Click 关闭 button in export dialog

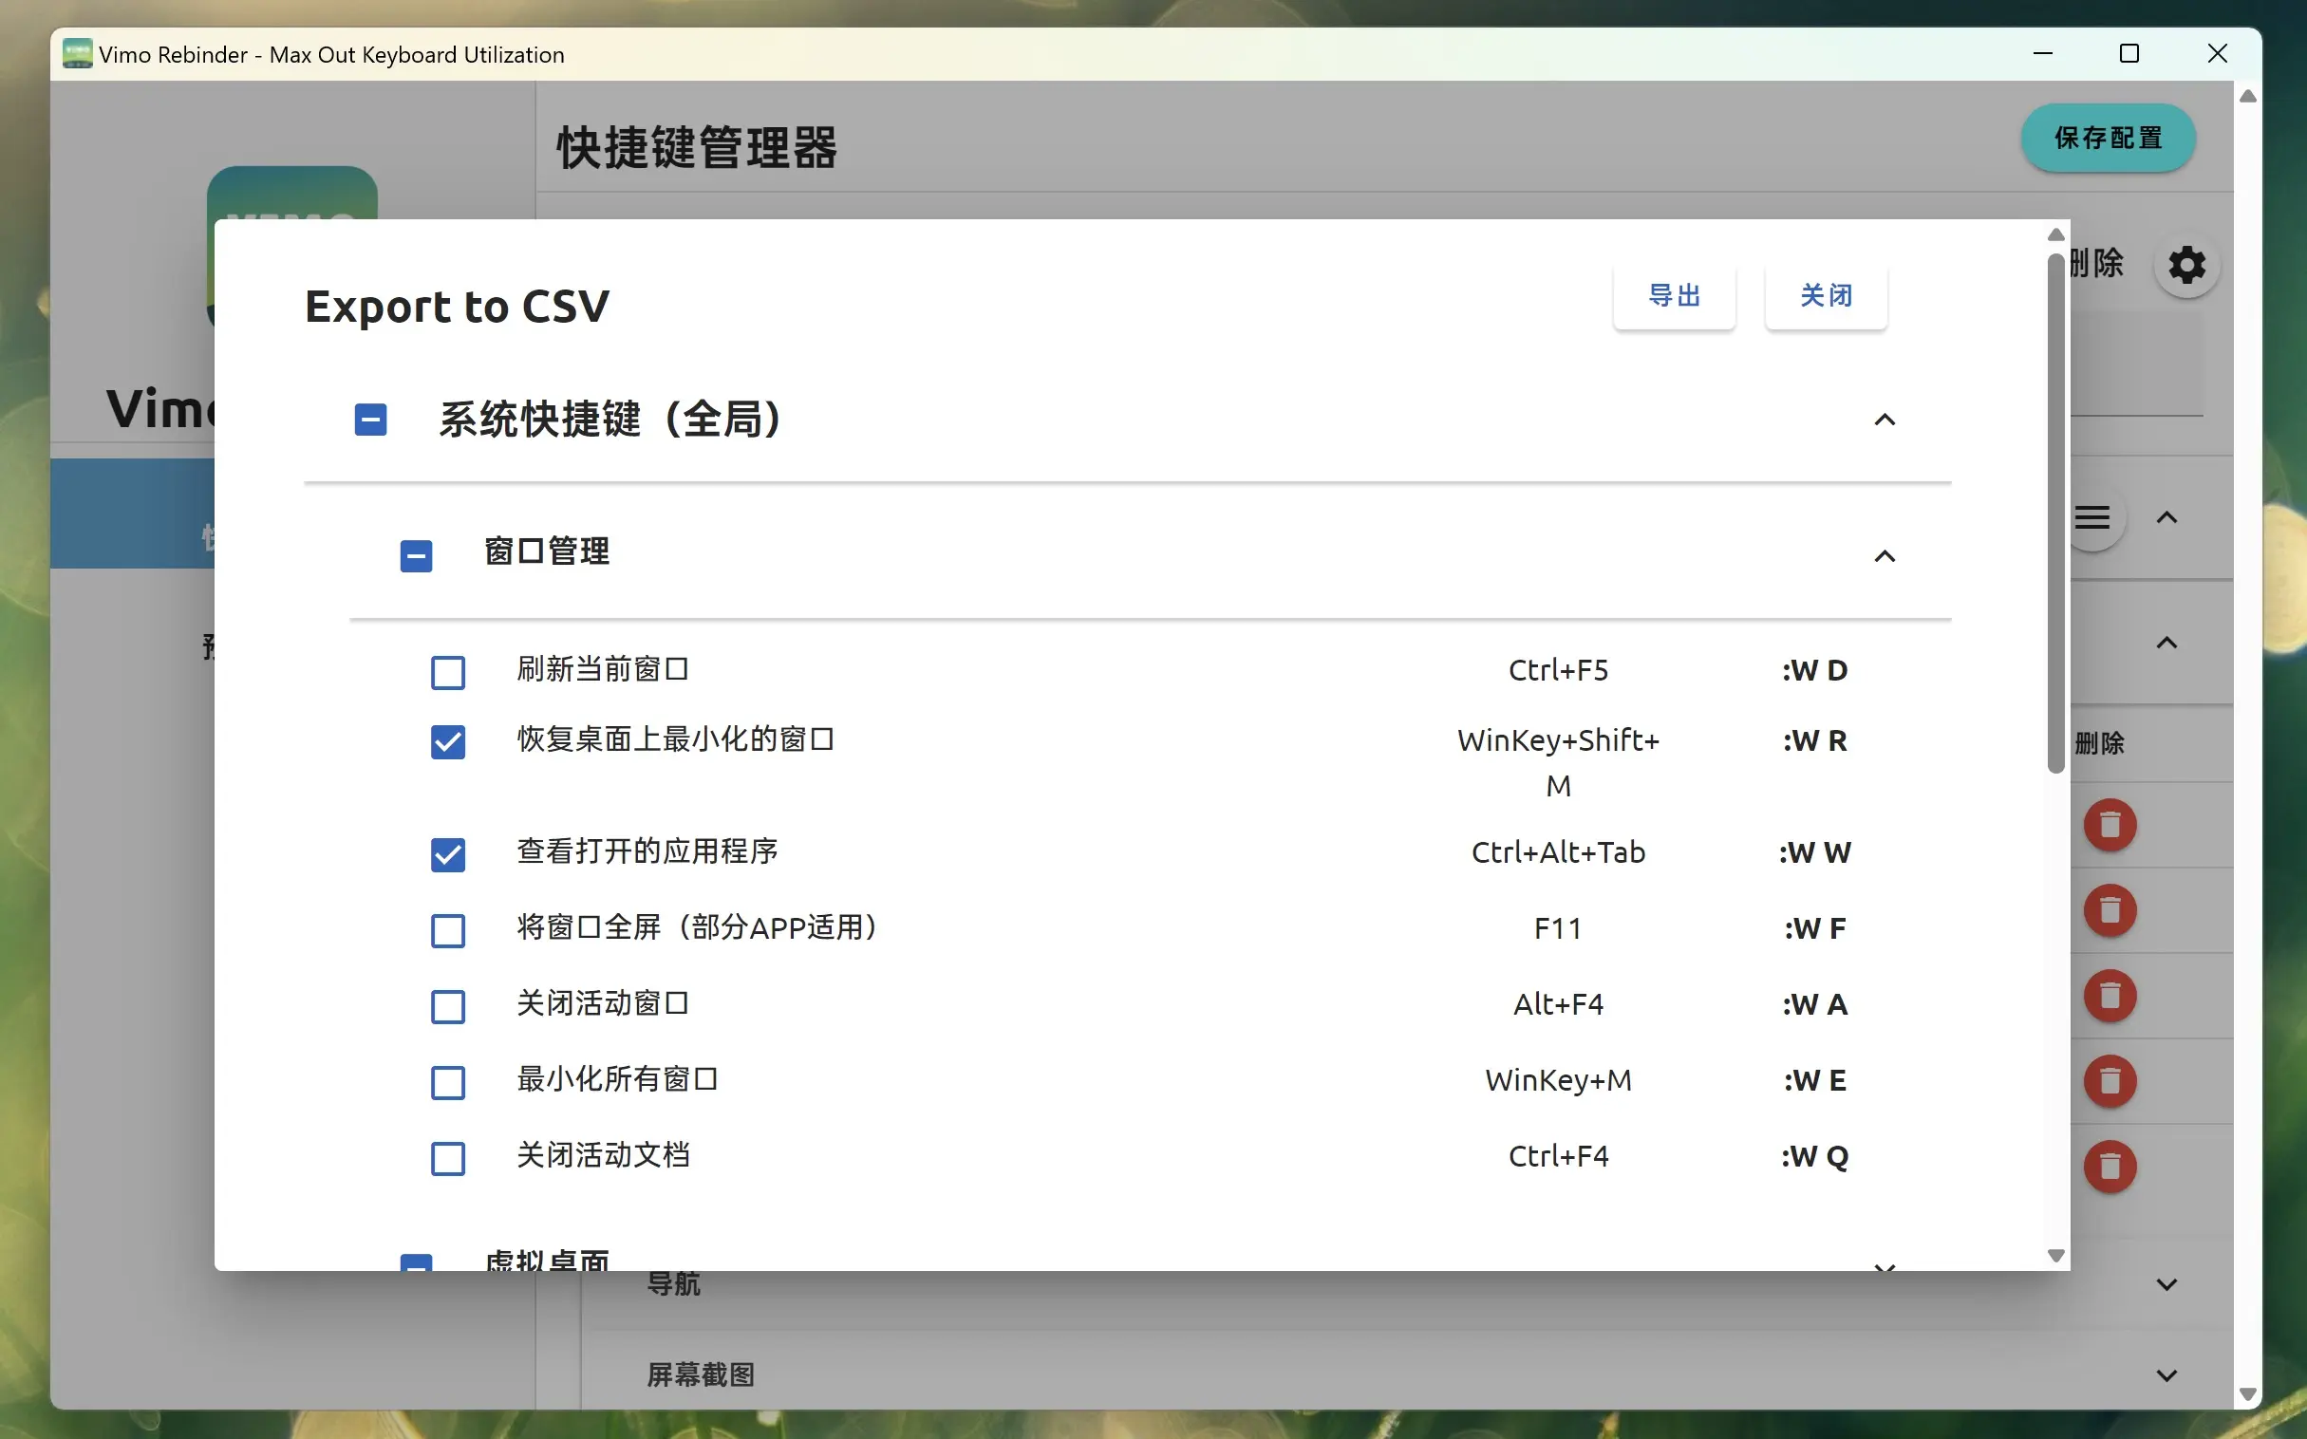pyautogui.click(x=1826, y=296)
